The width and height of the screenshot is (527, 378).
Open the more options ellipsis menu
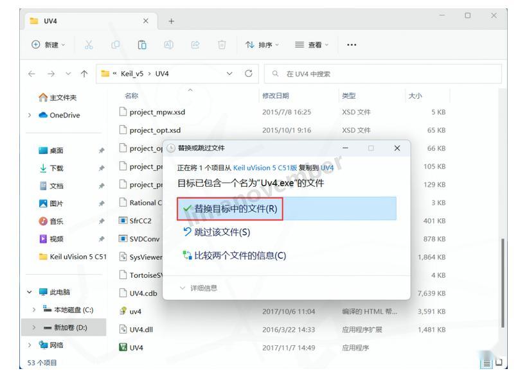352,45
